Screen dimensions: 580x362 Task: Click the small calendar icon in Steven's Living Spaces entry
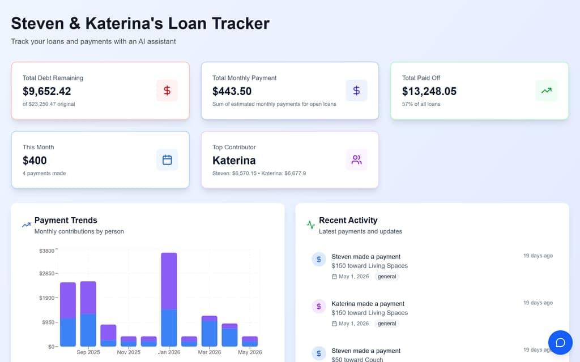coord(334,276)
